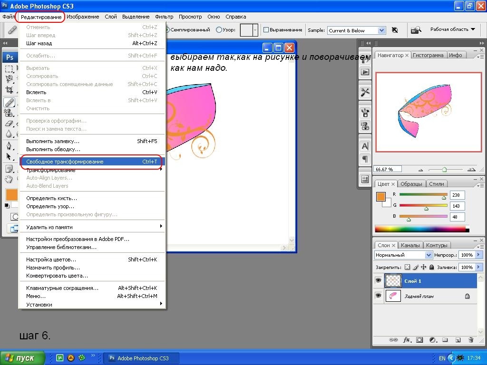487x365 pixels.
Task: Click the Pen tool icon
Action: pos(9,145)
